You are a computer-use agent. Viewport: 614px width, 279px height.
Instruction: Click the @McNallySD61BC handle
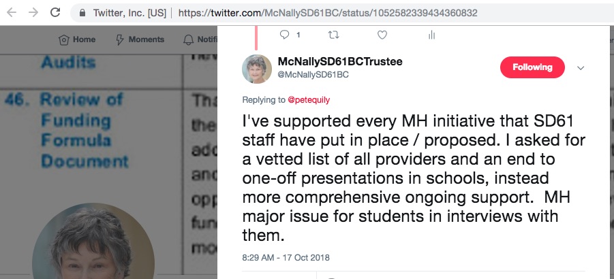point(313,74)
